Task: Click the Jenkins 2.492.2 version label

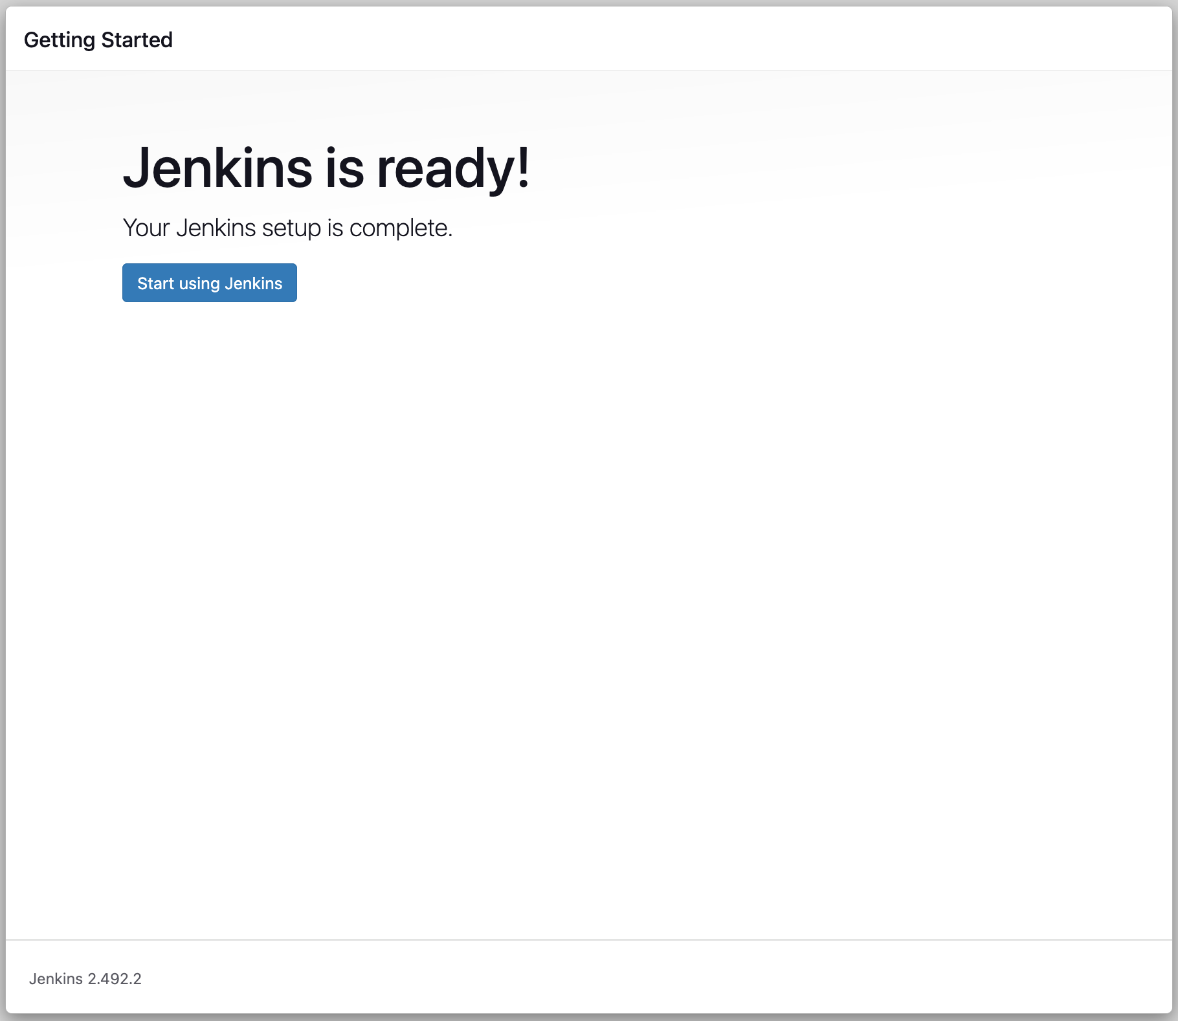Action: click(86, 978)
